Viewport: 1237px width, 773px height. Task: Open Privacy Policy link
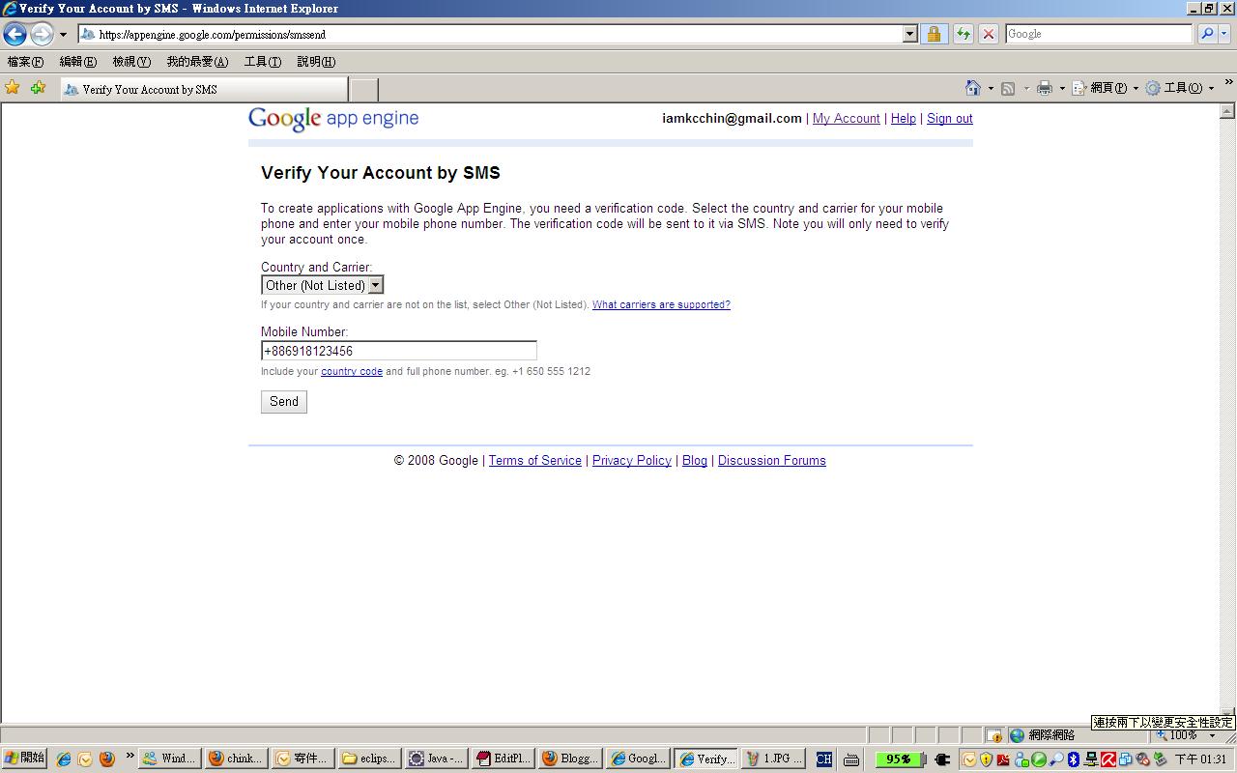pos(631,461)
